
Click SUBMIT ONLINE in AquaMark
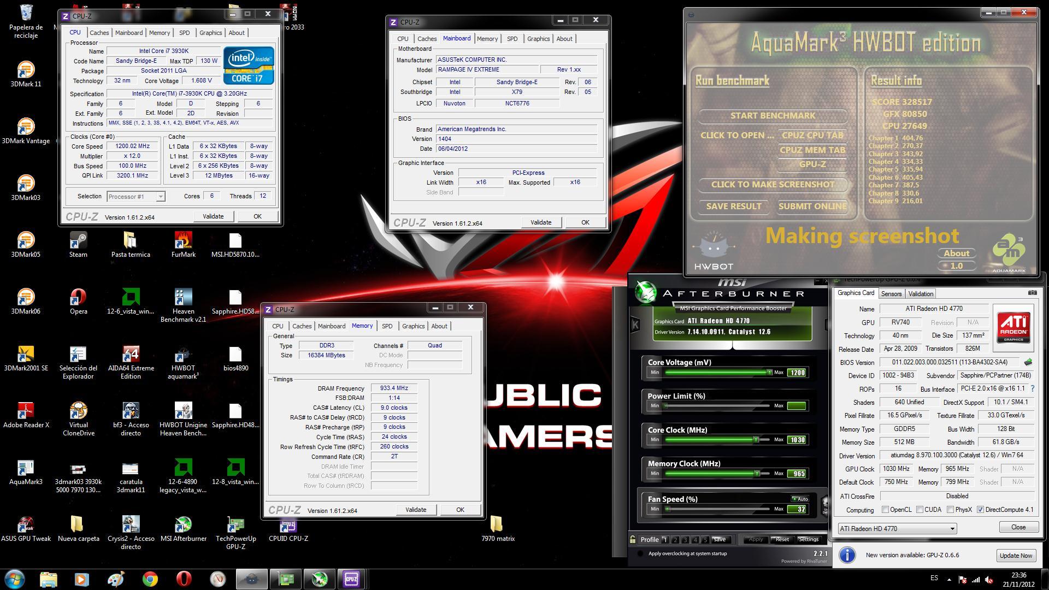tap(812, 206)
